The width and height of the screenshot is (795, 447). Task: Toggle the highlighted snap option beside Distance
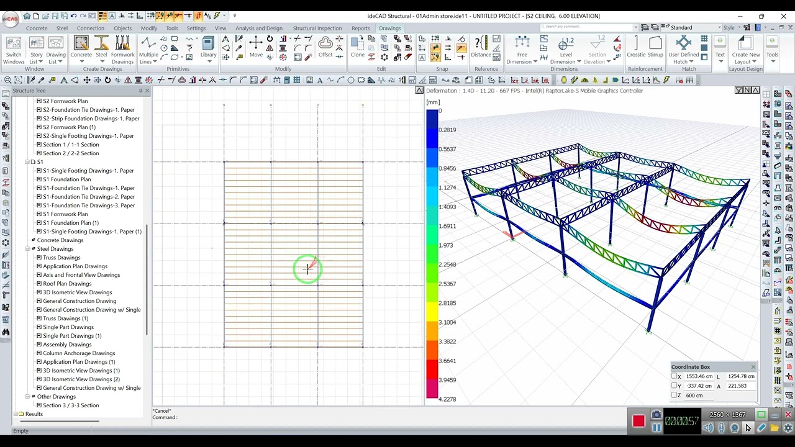coord(461,48)
